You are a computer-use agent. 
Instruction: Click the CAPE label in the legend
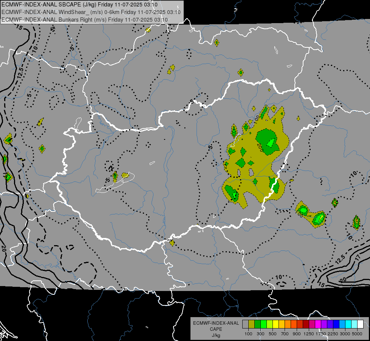click(216, 329)
